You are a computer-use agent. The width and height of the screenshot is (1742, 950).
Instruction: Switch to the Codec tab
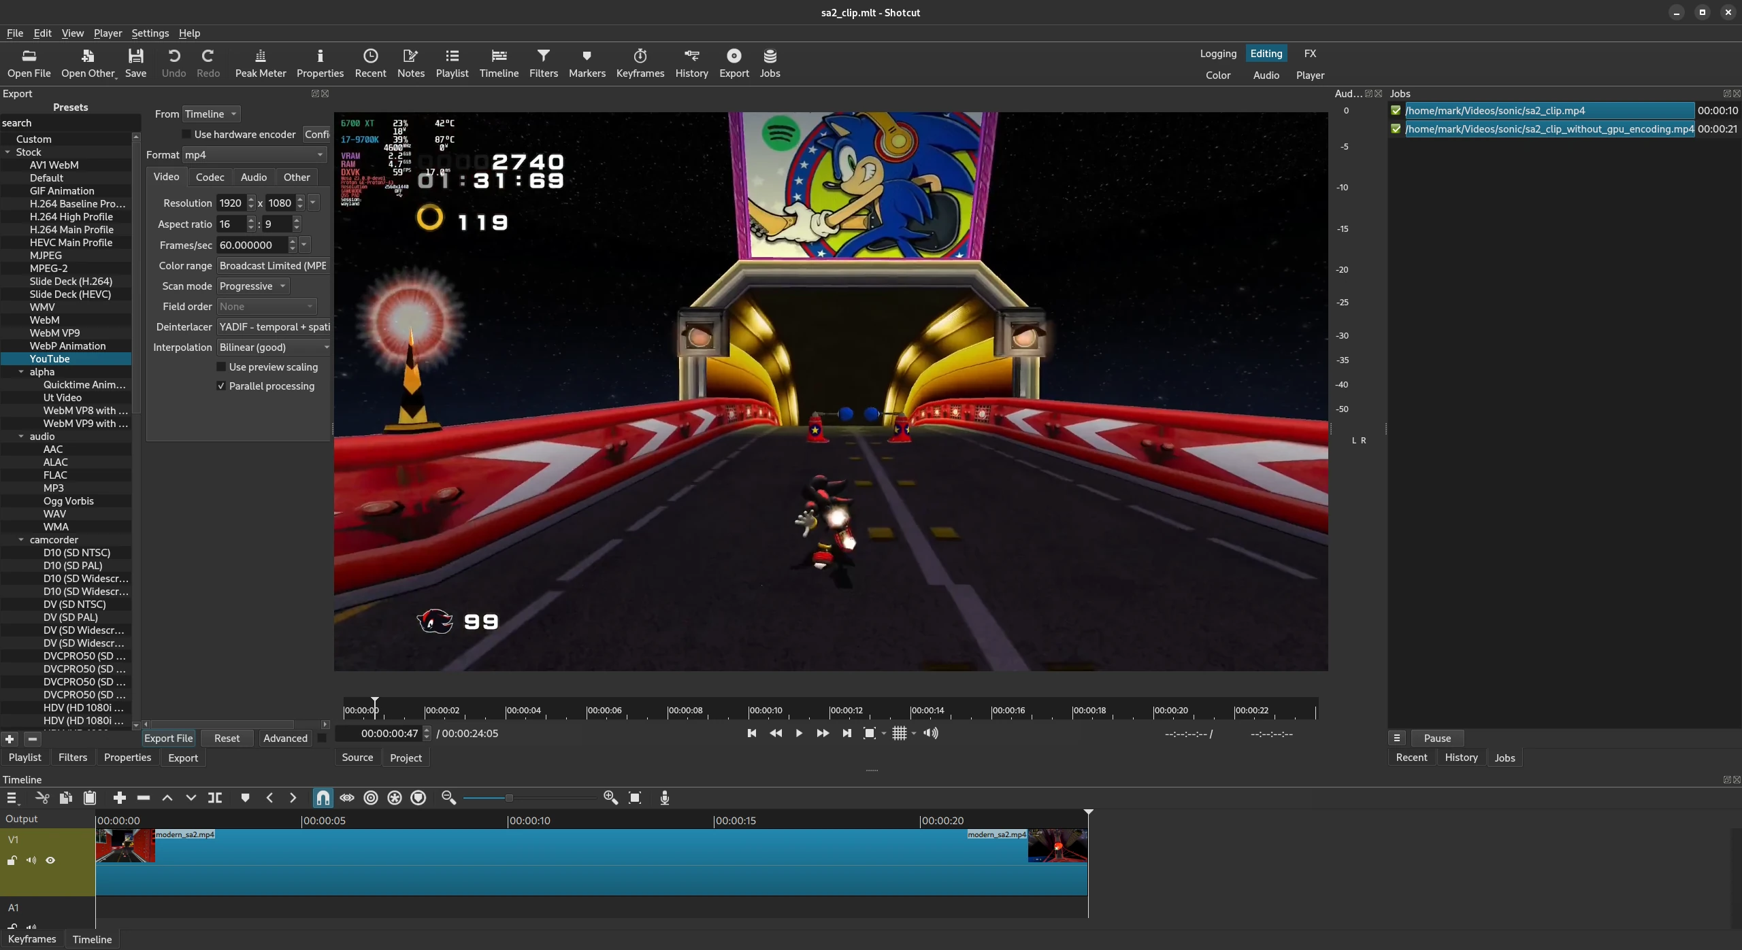pyautogui.click(x=210, y=177)
